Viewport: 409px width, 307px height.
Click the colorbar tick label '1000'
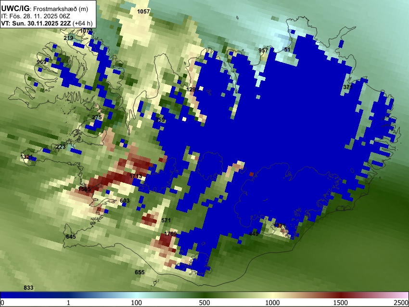point(272,303)
